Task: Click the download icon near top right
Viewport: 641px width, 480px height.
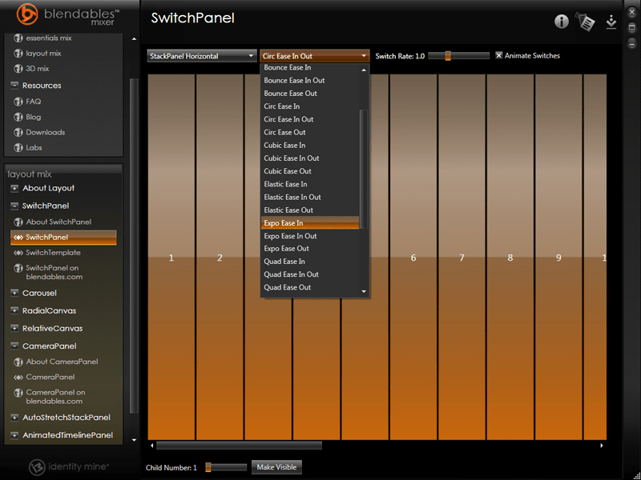Action: click(x=611, y=22)
